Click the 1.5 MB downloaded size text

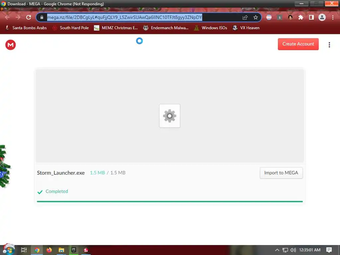click(97, 173)
